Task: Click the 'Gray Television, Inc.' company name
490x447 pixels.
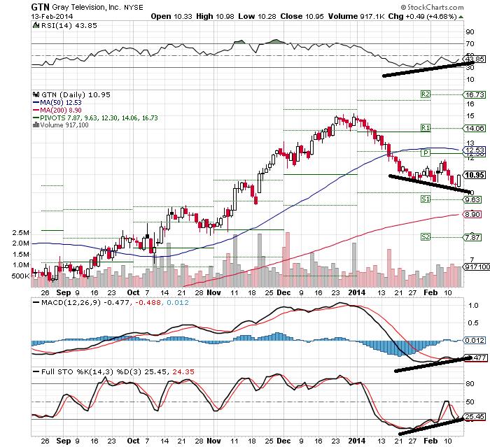Action: point(86,7)
